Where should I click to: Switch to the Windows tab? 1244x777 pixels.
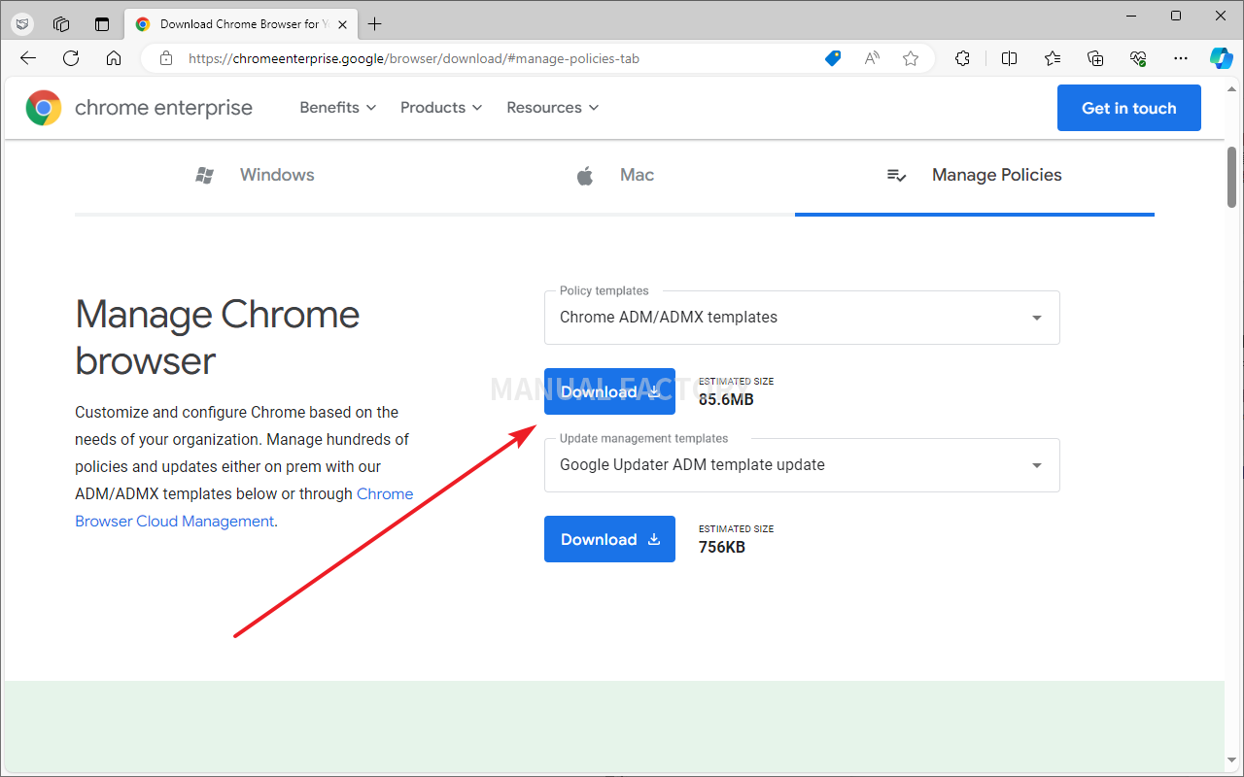(x=255, y=175)
